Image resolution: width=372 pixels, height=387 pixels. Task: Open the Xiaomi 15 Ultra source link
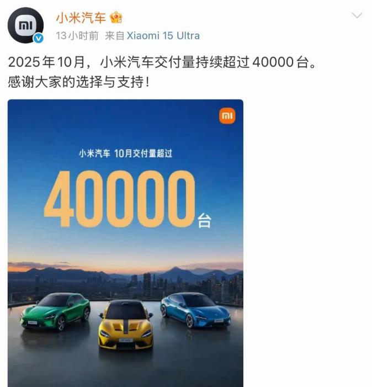pyautogui.click(x=163, y=36)
